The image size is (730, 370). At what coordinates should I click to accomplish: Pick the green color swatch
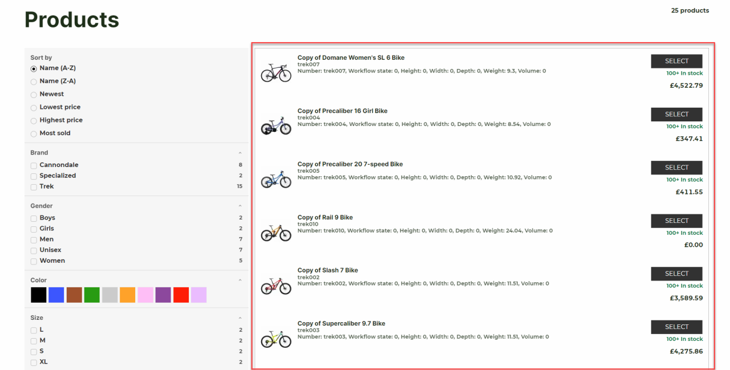tap(92, 295)
